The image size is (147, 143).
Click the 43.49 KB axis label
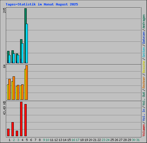click(x=4, y=108)
